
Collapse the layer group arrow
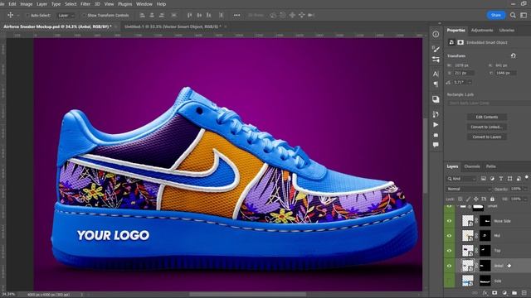(458, 206)
